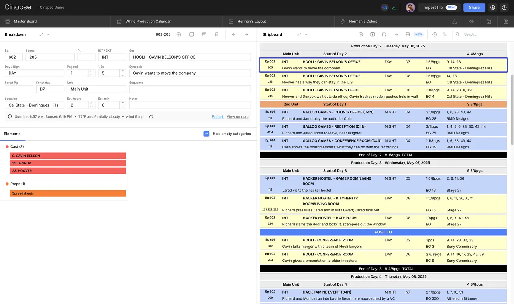
Task: Click the Cinapse logo
Action: click(x=18, y=8)
